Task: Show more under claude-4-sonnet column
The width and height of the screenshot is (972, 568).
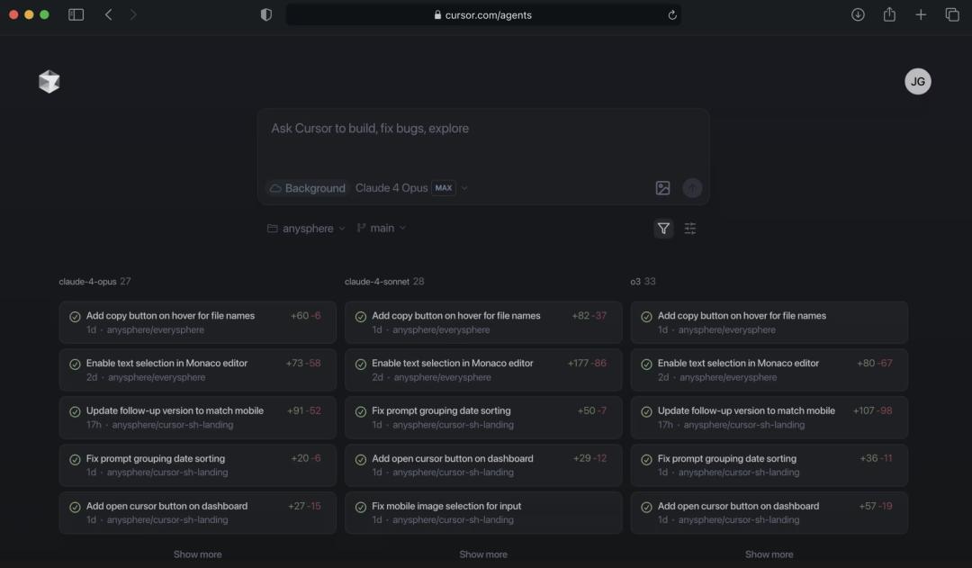Action: [483, 554]
